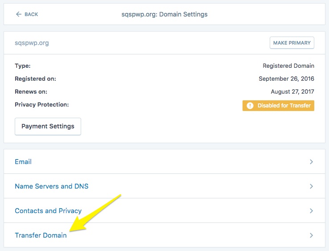Click the chevron on the Transfer Domain row
The image size is (329, 251).
[x=311, y=235]
